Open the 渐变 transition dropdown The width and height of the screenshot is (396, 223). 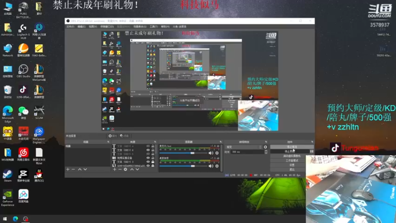(x=244, y=147)
